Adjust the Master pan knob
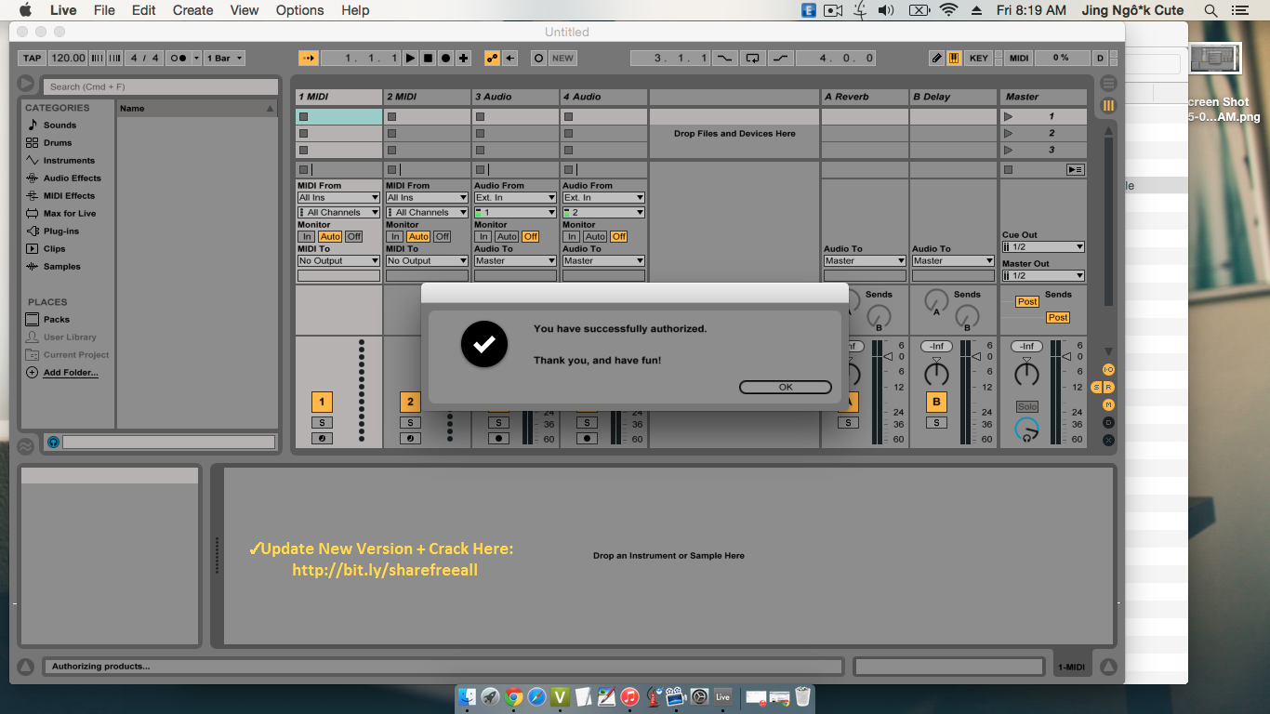This screenshot has height=714, width=1270. pos(1026,373)
